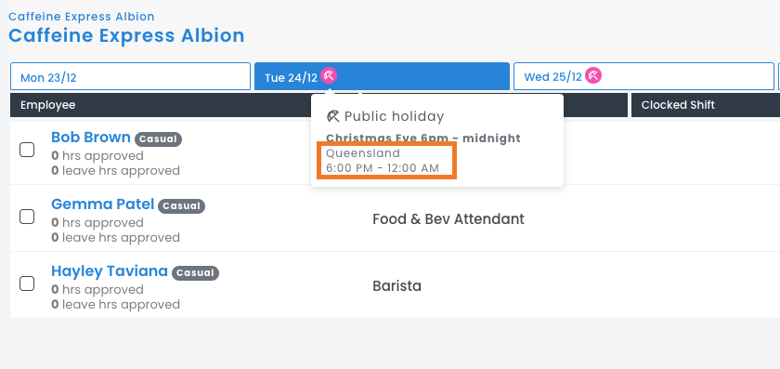The height and width of the screenshot is (369, 780).
Task: Select the Tue 24/12 day tab
Action: [x=382, y=77]
